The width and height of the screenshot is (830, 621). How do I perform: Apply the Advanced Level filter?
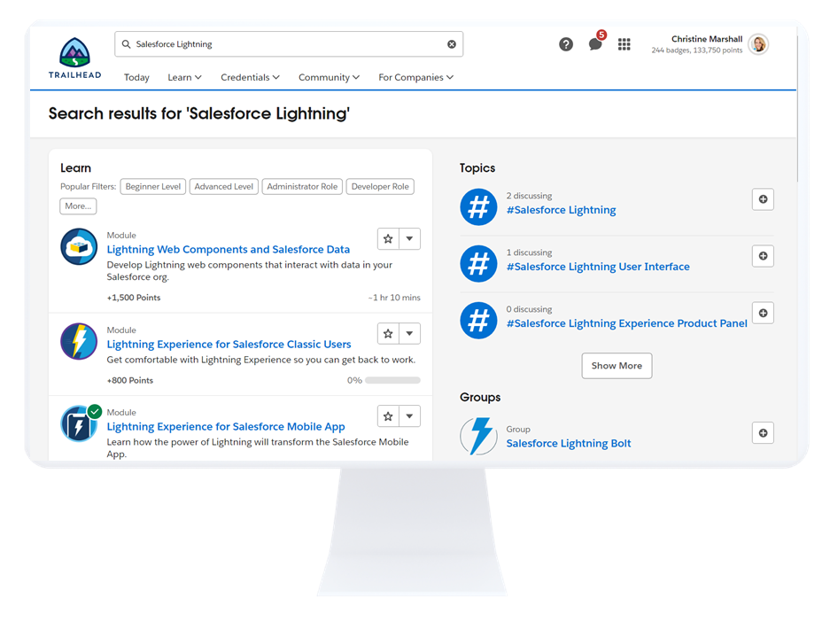tap(224, 186)
